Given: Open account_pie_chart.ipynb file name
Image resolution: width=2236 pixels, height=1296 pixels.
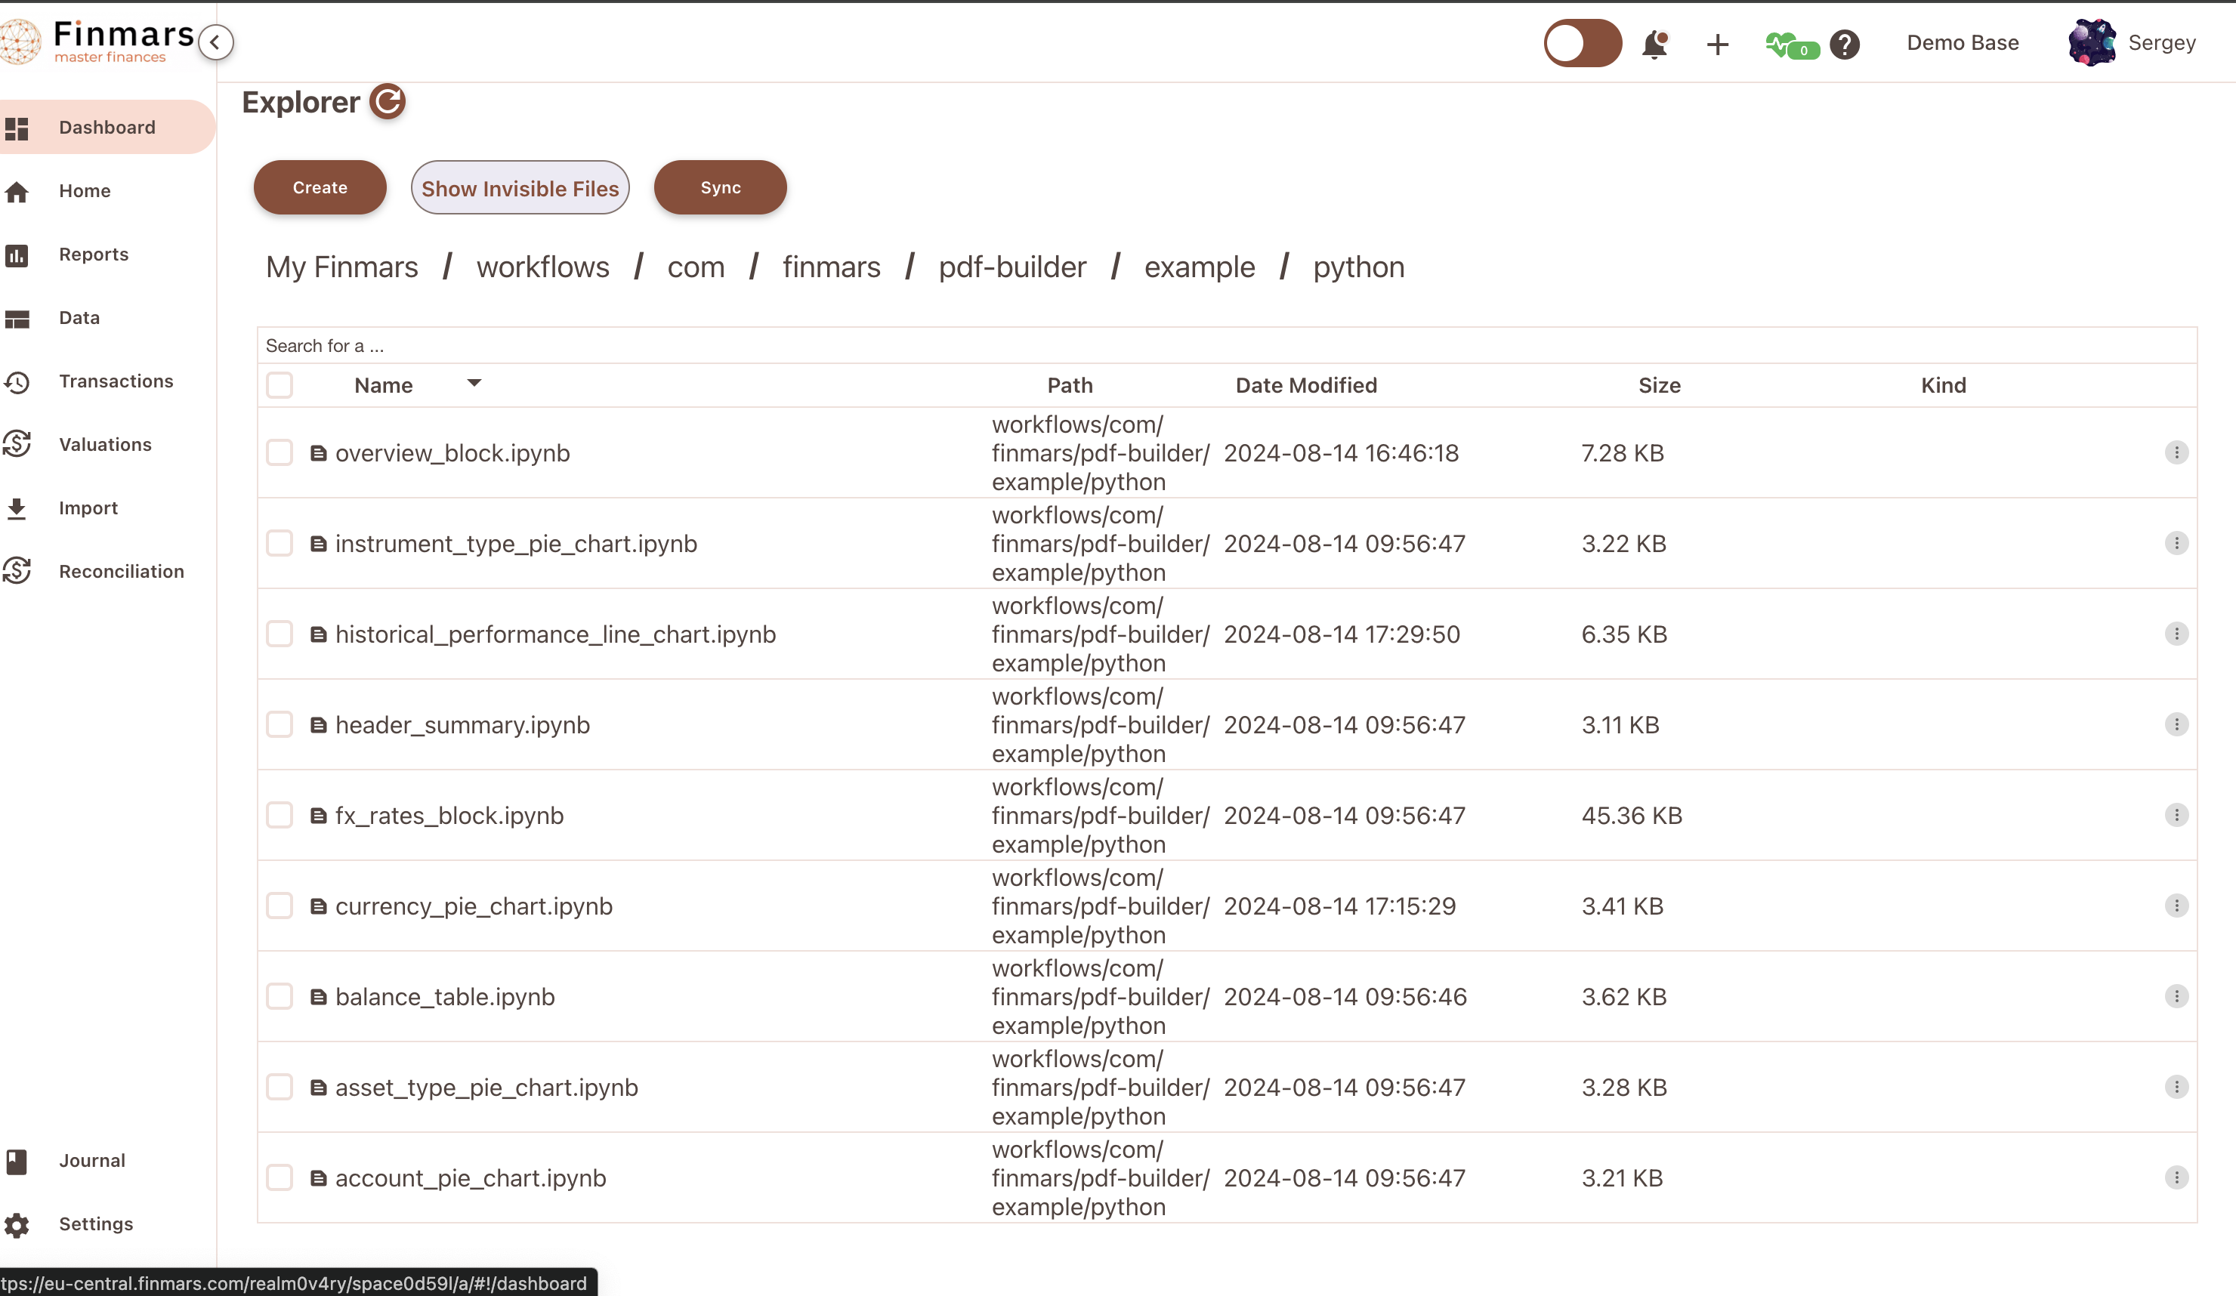Looking at the screenshot, I should [471, 1178].
